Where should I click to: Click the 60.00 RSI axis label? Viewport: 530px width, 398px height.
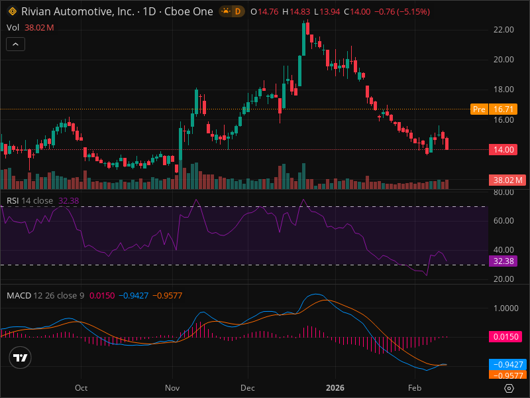[x=503, y=221]
